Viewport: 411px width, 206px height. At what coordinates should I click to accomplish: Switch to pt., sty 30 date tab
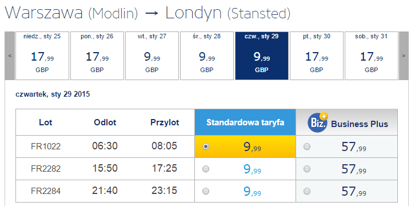click(x=317, y=56)
